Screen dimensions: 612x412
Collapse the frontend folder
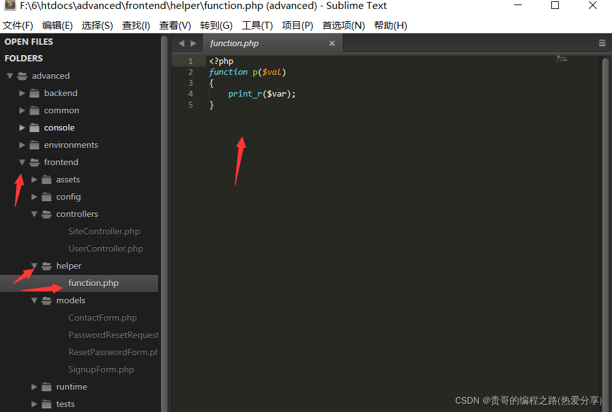[x=22, y=162]
